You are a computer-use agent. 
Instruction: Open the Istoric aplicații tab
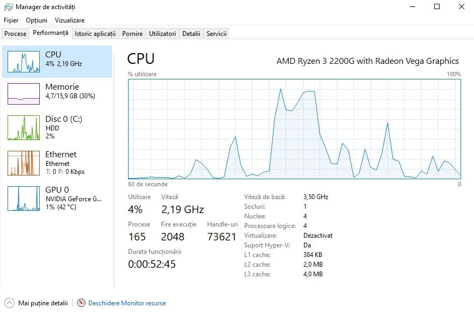(95, 34)
